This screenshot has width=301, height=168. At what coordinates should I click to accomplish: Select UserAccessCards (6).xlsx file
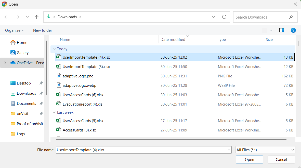[175, 95]
